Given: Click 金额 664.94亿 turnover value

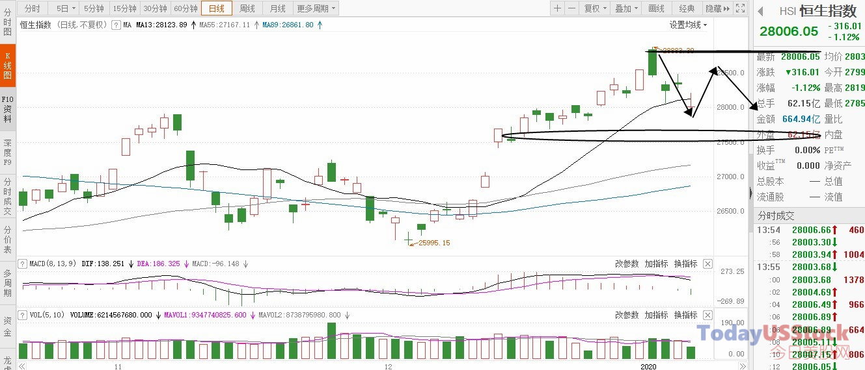Looking at the screenshot, I should (802, 119).
